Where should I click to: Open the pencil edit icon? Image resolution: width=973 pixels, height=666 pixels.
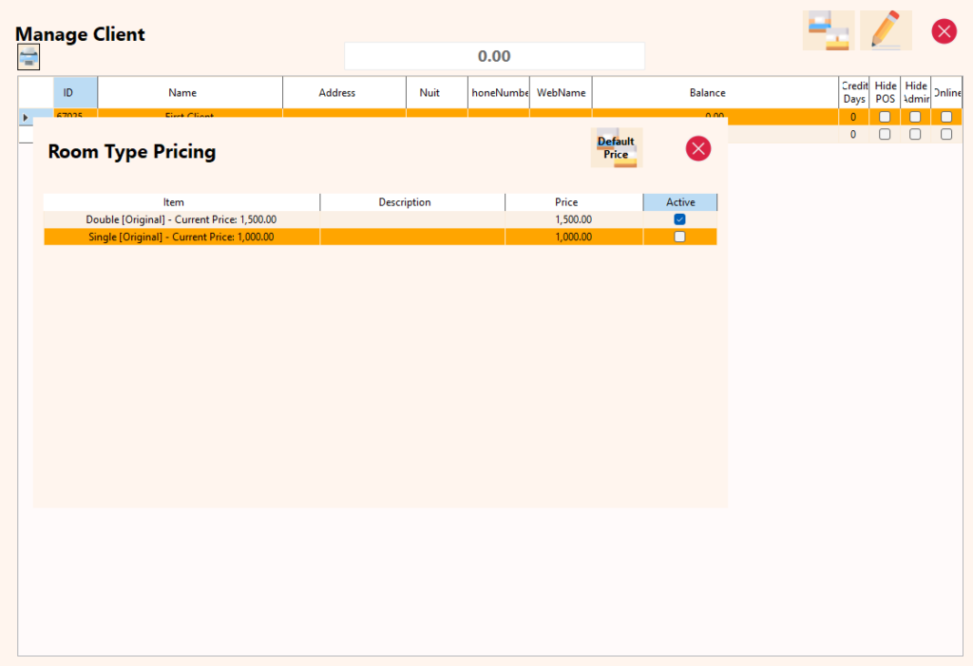(886, 30)
